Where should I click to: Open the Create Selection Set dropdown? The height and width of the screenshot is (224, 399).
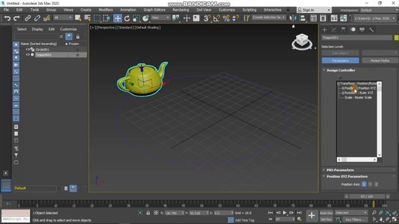[269, 17]
